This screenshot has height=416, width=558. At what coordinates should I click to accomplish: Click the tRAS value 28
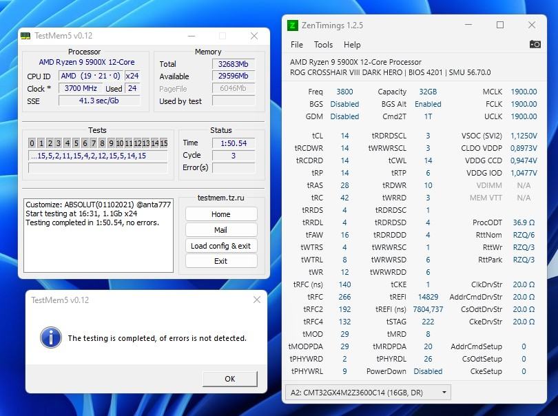tap(344, 185)
